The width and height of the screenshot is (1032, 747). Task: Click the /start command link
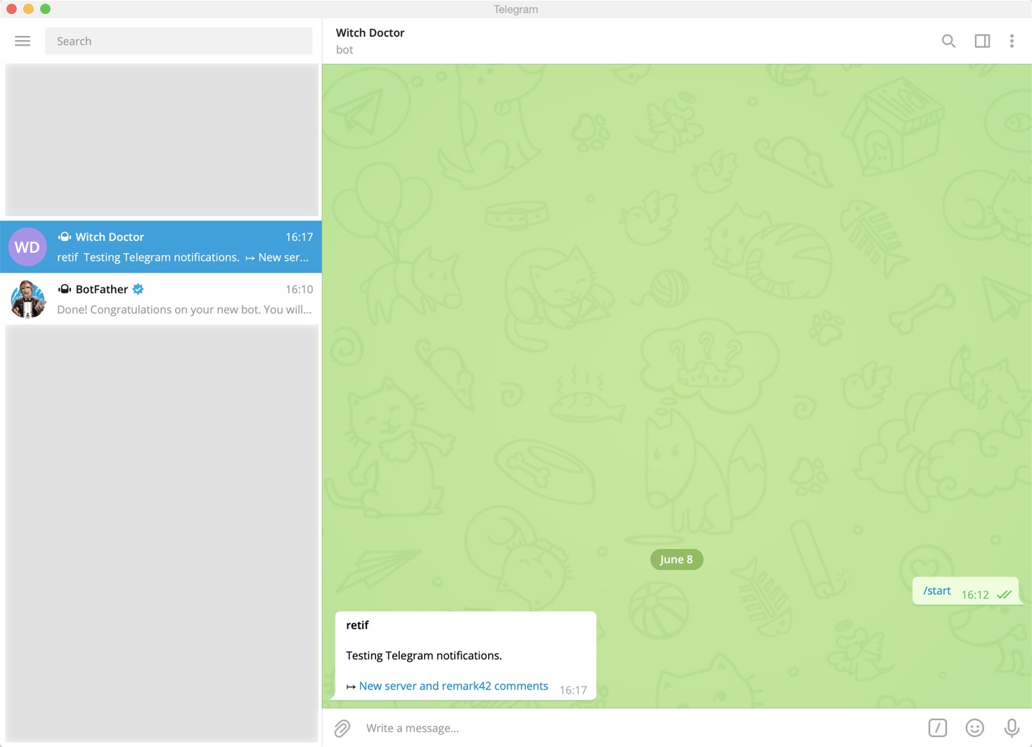pyautogui.click(x=936, y=590)
